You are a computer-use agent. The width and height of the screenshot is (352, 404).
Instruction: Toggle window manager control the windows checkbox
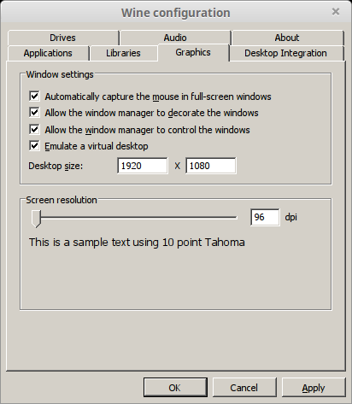(34, 130)
